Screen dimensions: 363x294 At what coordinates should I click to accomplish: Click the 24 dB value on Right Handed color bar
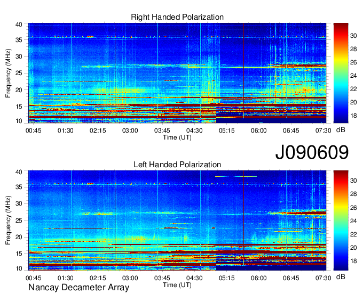click(x=353, y=76)
